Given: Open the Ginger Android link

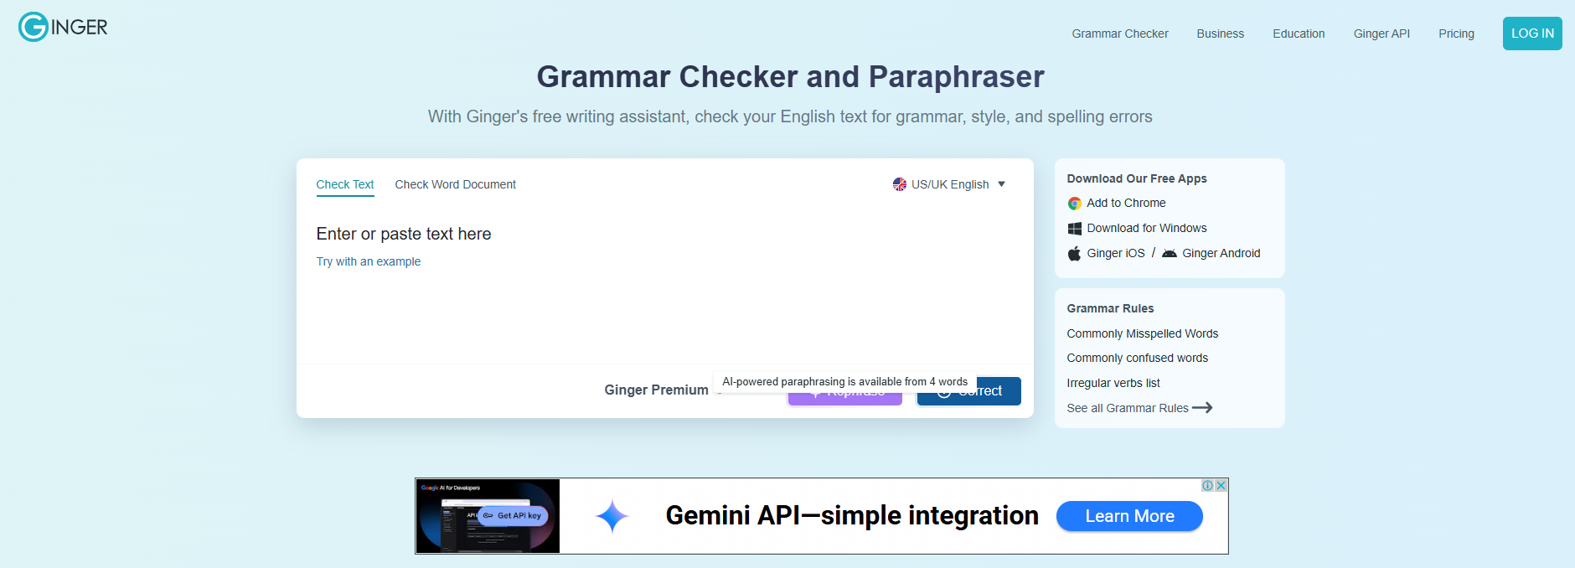Looking at the screenshot, I should coord(1221,253).
